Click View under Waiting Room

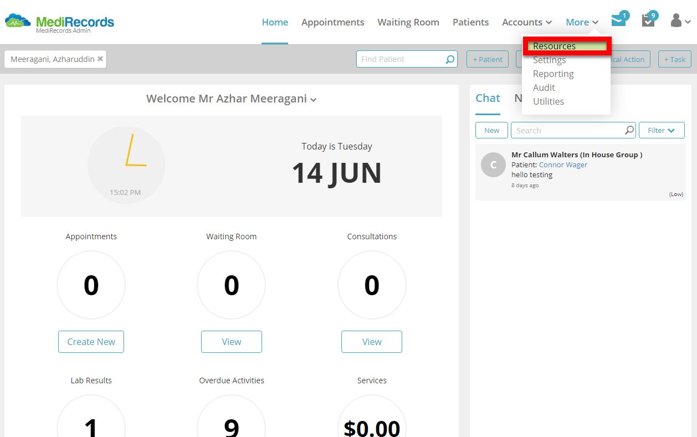point(232,342)
